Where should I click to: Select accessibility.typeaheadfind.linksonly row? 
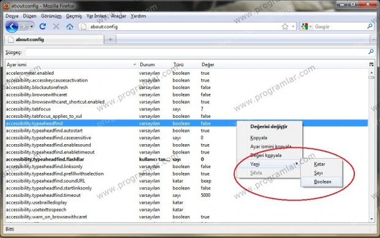tap(186, 167)
